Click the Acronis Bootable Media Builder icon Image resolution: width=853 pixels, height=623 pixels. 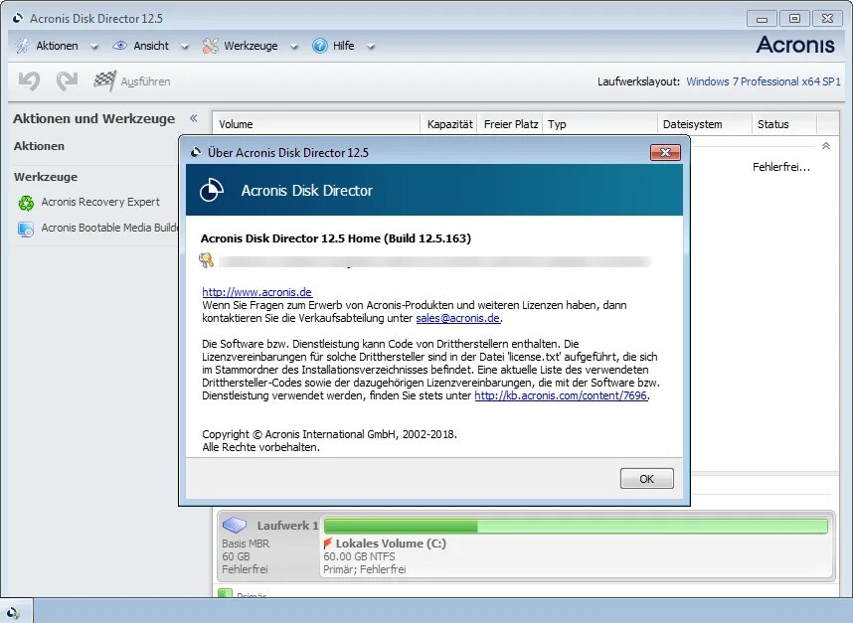tap(26, 229)
